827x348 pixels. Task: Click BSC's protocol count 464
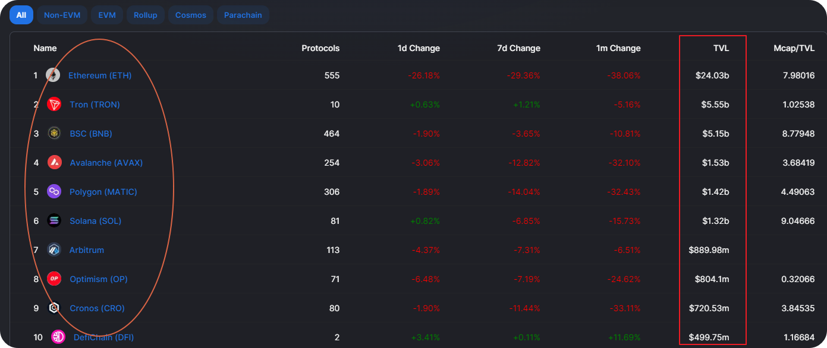[x=332, y=134]
